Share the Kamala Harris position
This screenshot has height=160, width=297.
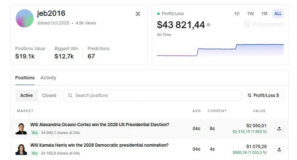[279, 150]
